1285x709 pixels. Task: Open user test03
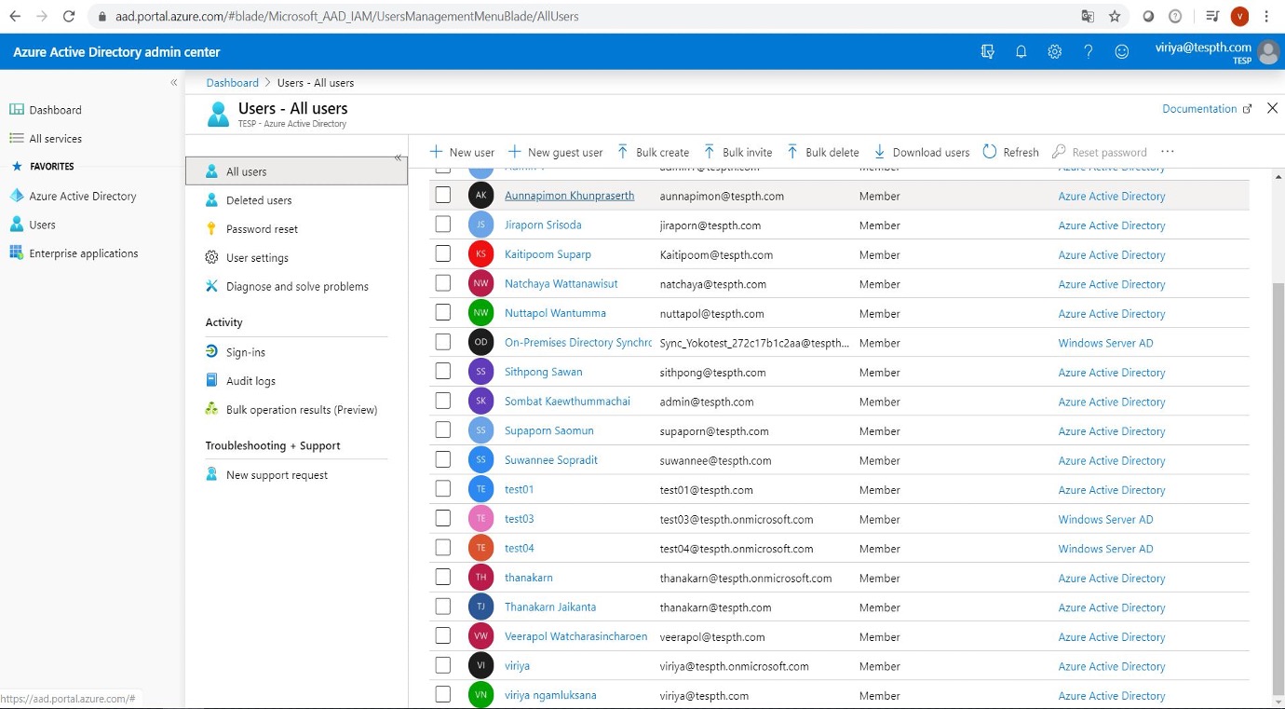point(519,519)
